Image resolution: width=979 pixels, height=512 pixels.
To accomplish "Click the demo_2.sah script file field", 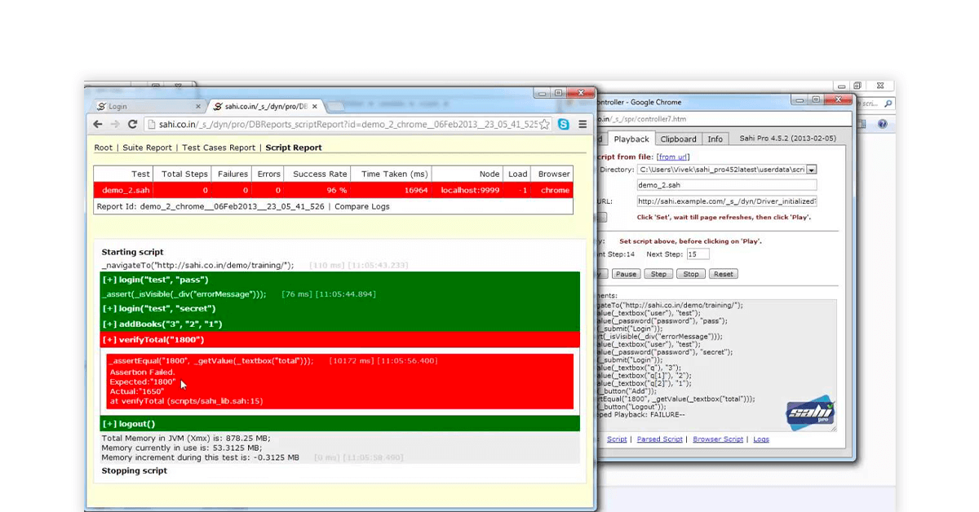I will tap(726, 185).
